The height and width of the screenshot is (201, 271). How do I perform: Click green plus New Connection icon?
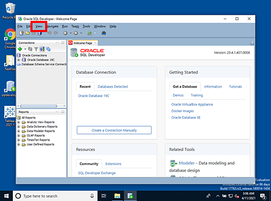20,49
